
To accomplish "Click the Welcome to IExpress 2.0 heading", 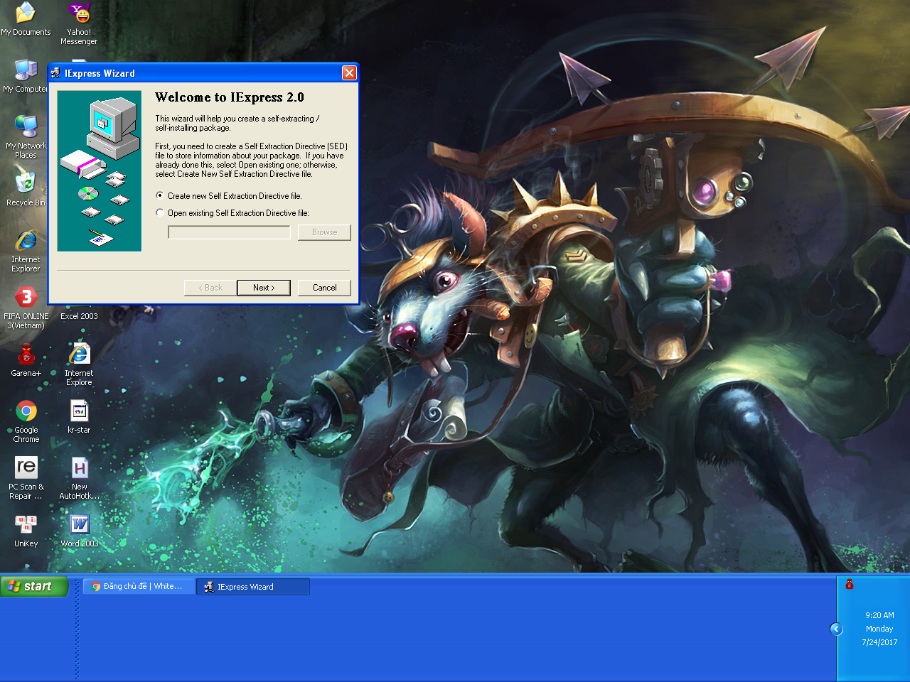I will [x=229, y=97].
